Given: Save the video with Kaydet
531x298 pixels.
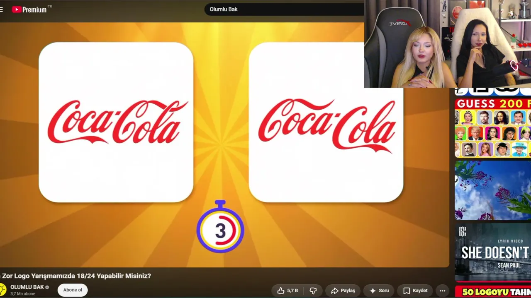Looking at the screenshot, I should (x=415, y=291).
